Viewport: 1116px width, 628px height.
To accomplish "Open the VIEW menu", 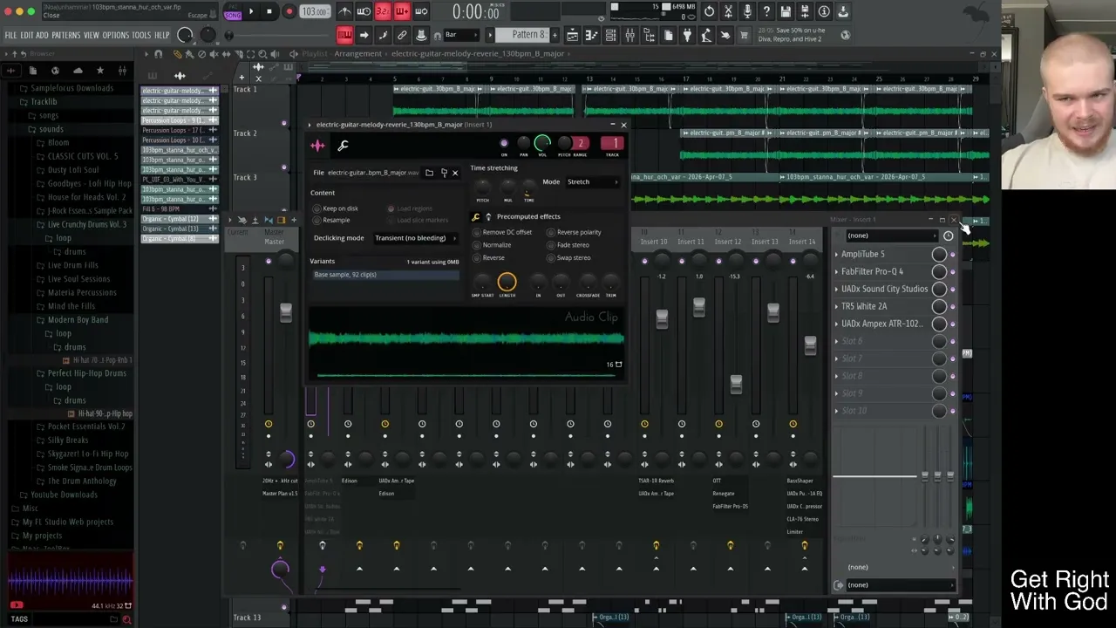I will click(92, 36).
